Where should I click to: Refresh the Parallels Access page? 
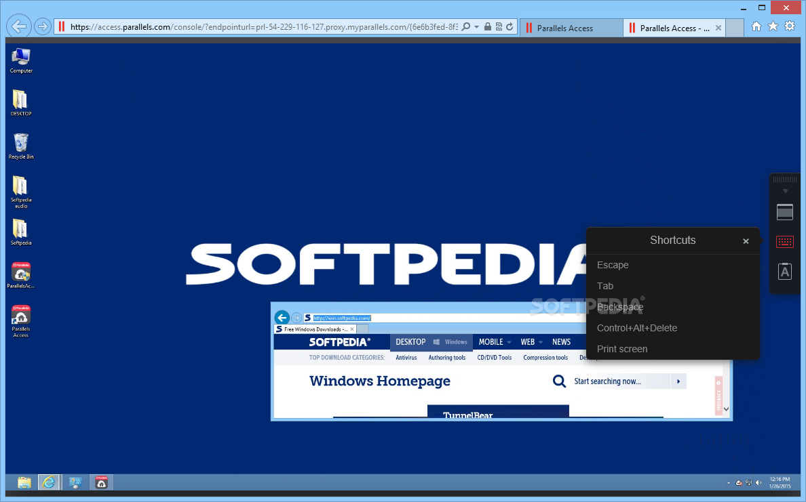point(510,26)
